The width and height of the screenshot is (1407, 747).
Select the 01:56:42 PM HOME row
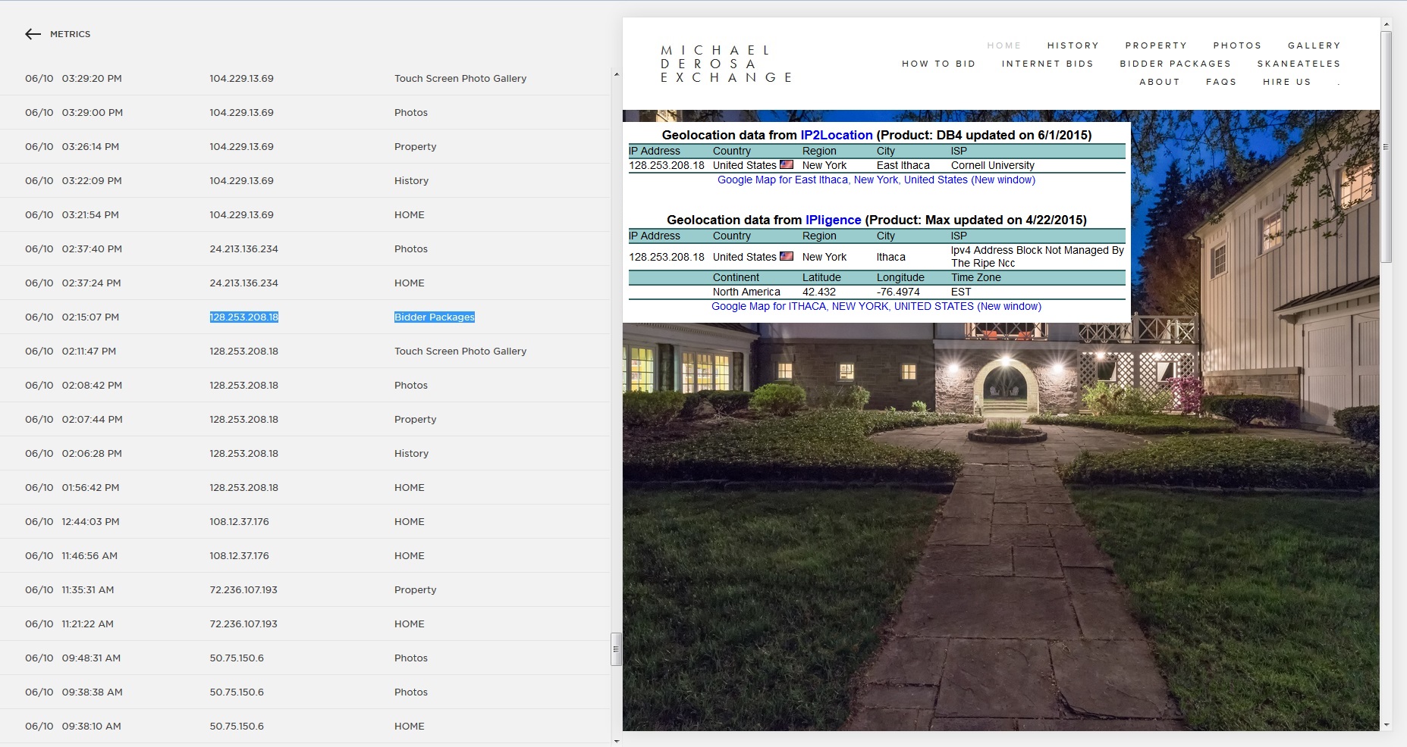[305, 487]
